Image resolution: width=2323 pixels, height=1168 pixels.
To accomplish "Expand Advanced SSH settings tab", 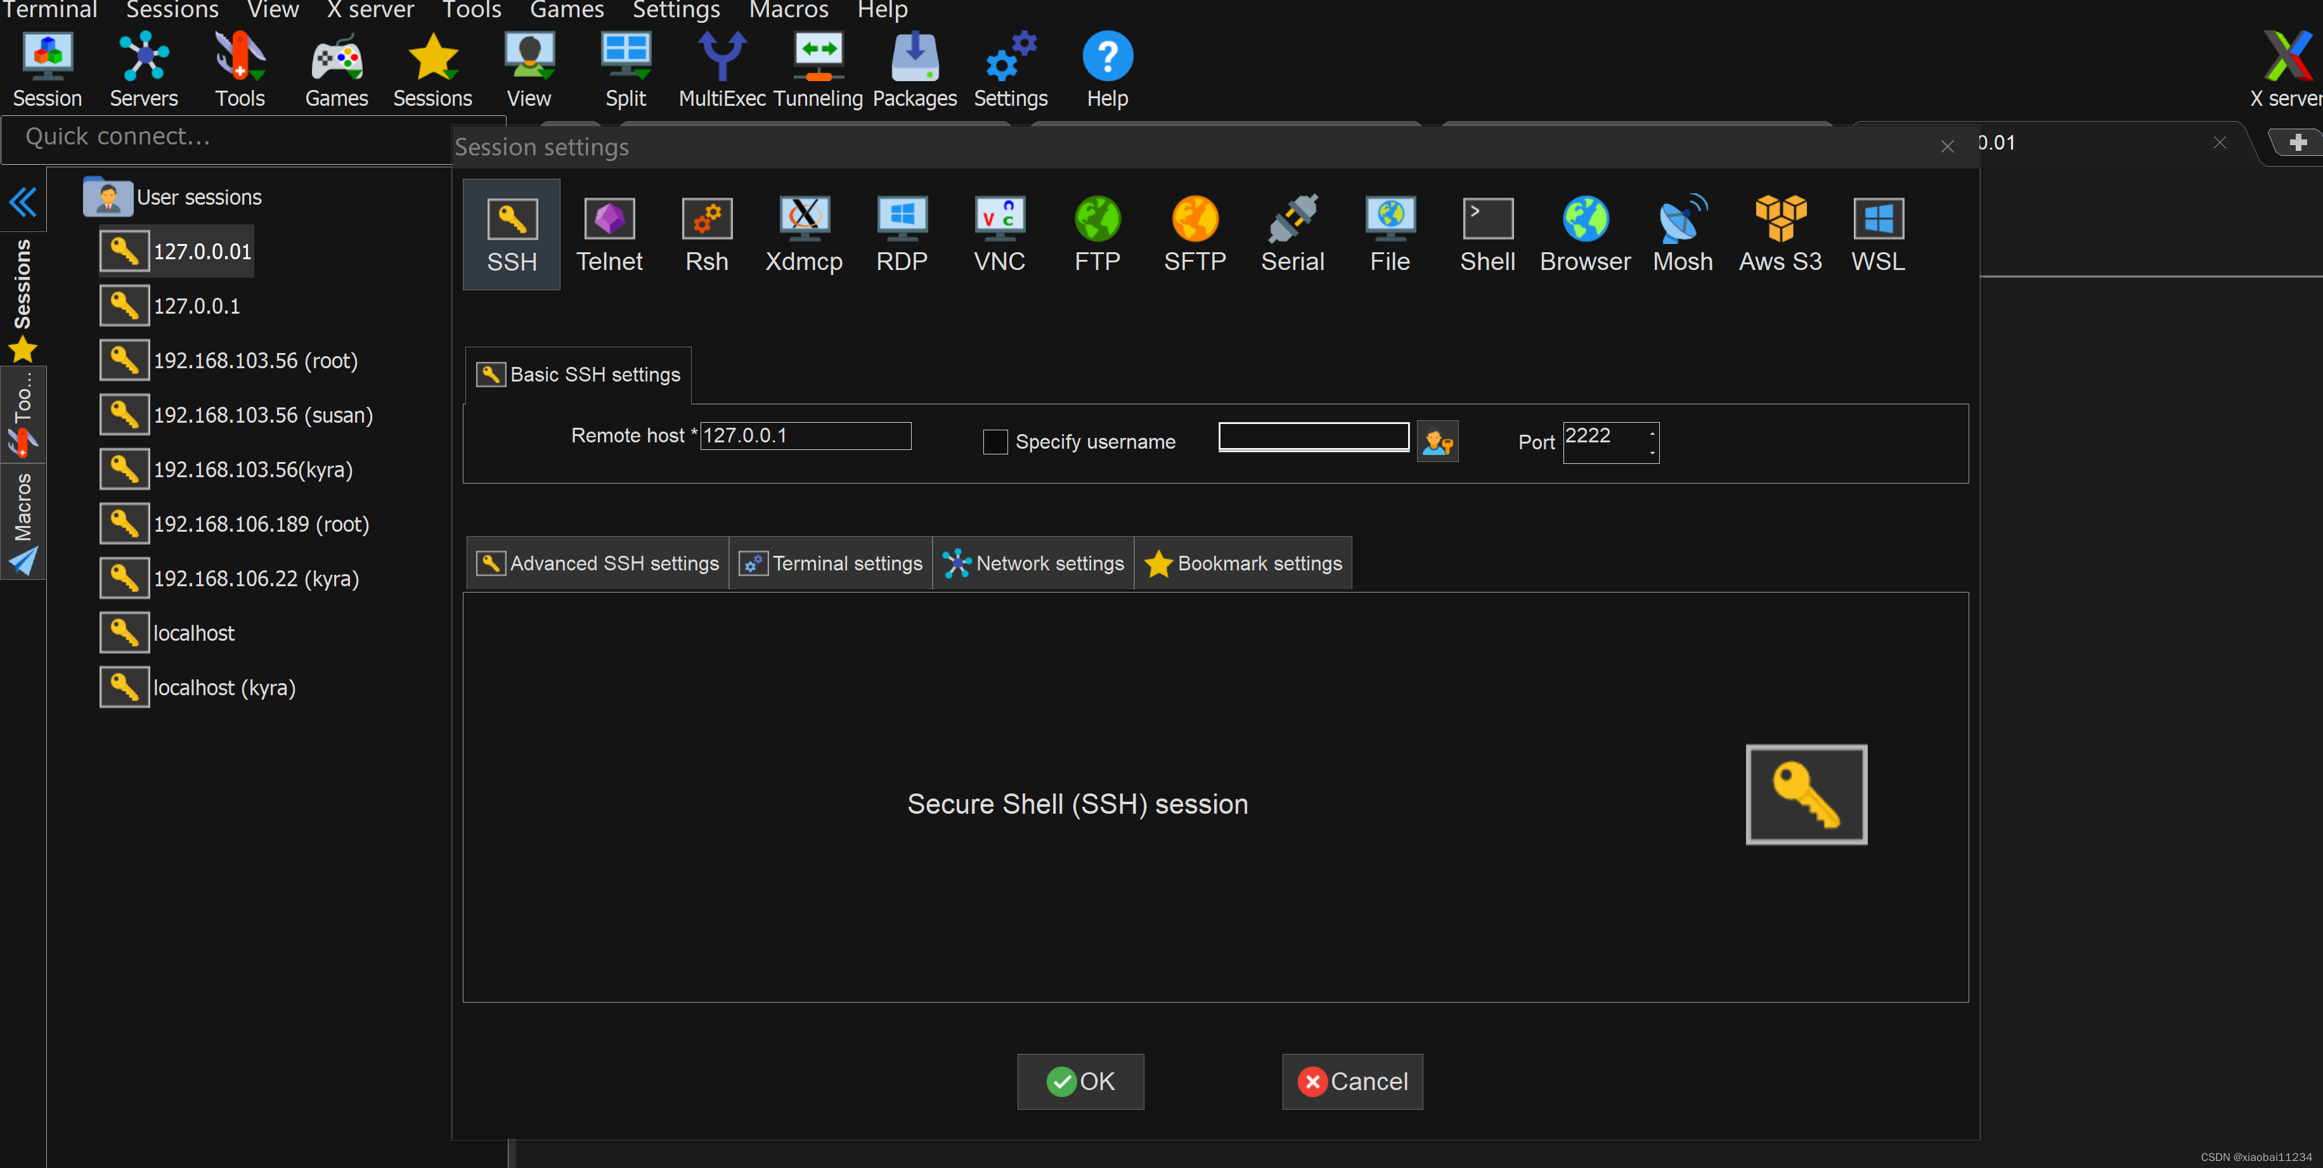I will pyautogui.click(x=596, y=563).
